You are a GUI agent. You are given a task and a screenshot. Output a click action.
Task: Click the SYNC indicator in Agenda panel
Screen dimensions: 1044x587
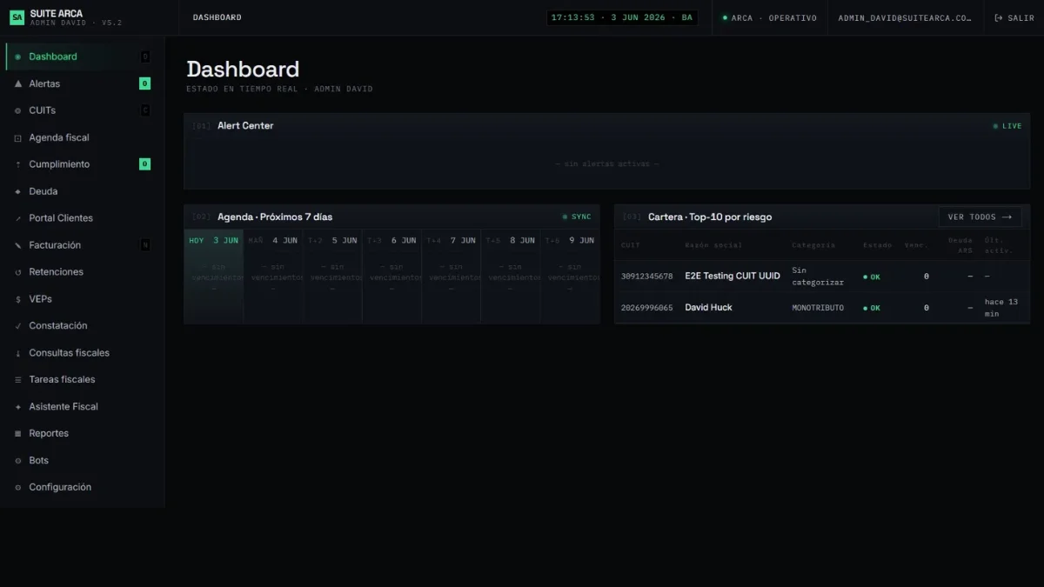(x=576, y=217)
